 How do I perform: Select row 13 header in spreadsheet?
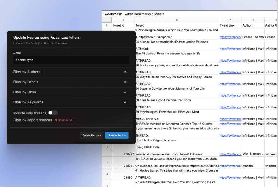(106, 163)
